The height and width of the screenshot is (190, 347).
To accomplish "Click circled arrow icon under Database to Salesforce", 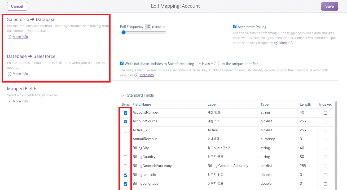I will [10, 74].
